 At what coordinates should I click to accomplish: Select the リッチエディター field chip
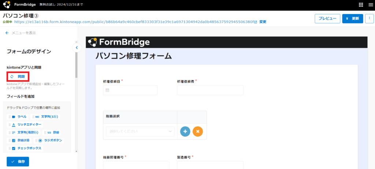pyautogui.click(x=27, y=125)
